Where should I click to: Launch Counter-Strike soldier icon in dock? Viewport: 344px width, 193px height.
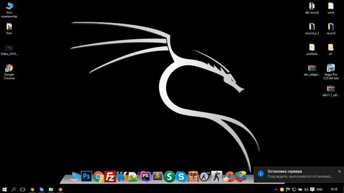217,176
